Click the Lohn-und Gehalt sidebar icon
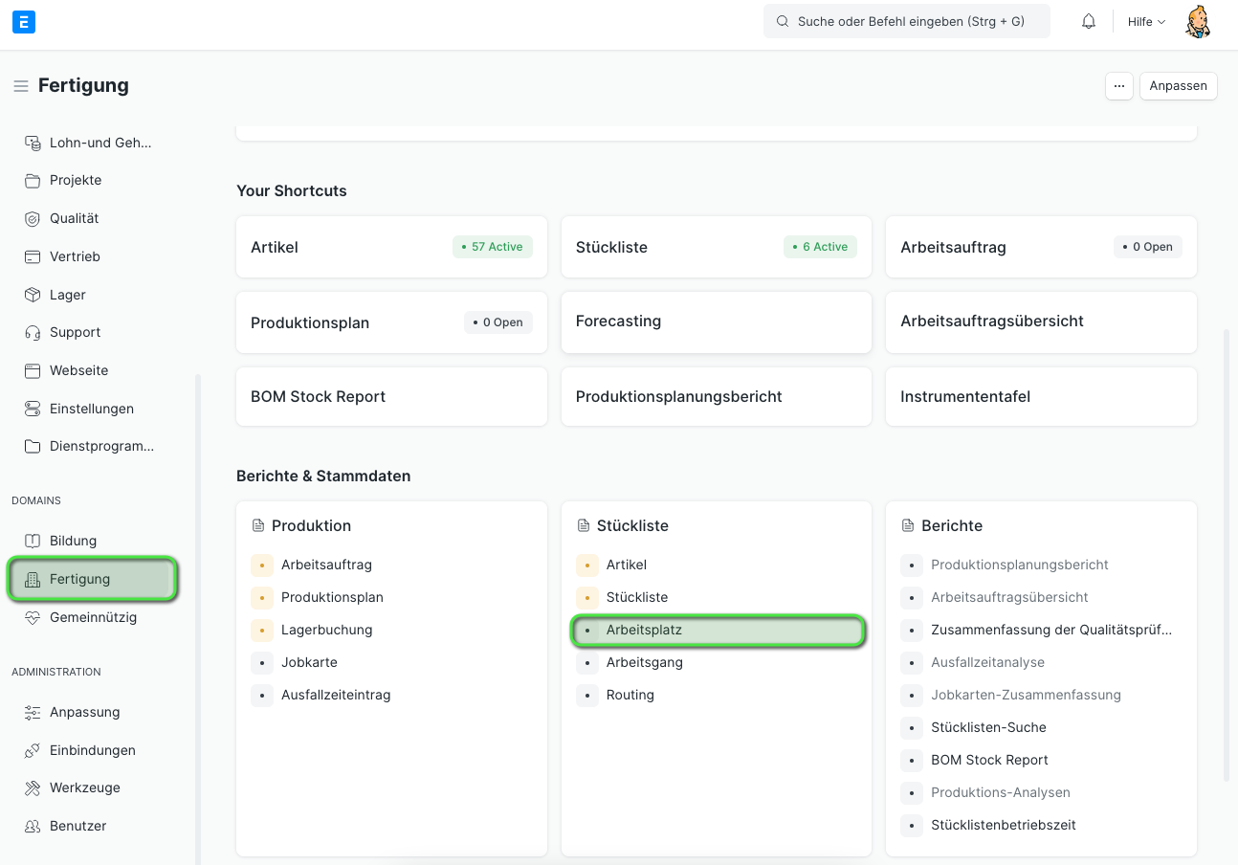Image resolution: width=1238 pixels, height=865 pixels. [x=33, y=143]
